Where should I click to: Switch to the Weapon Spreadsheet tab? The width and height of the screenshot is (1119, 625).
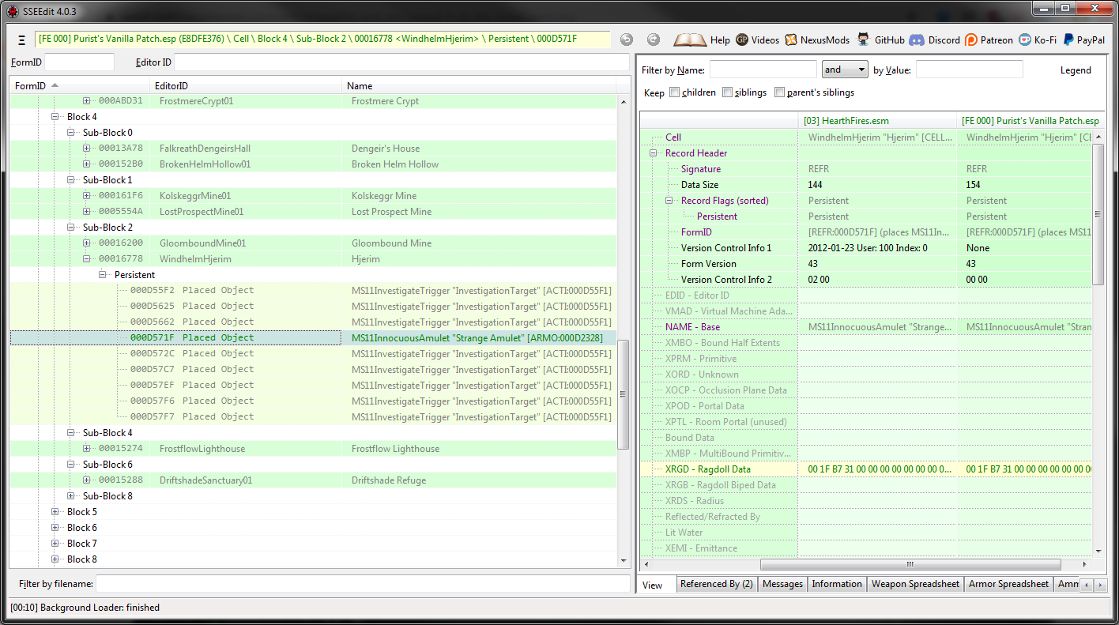pyautogui.click(x=915, y=584)
